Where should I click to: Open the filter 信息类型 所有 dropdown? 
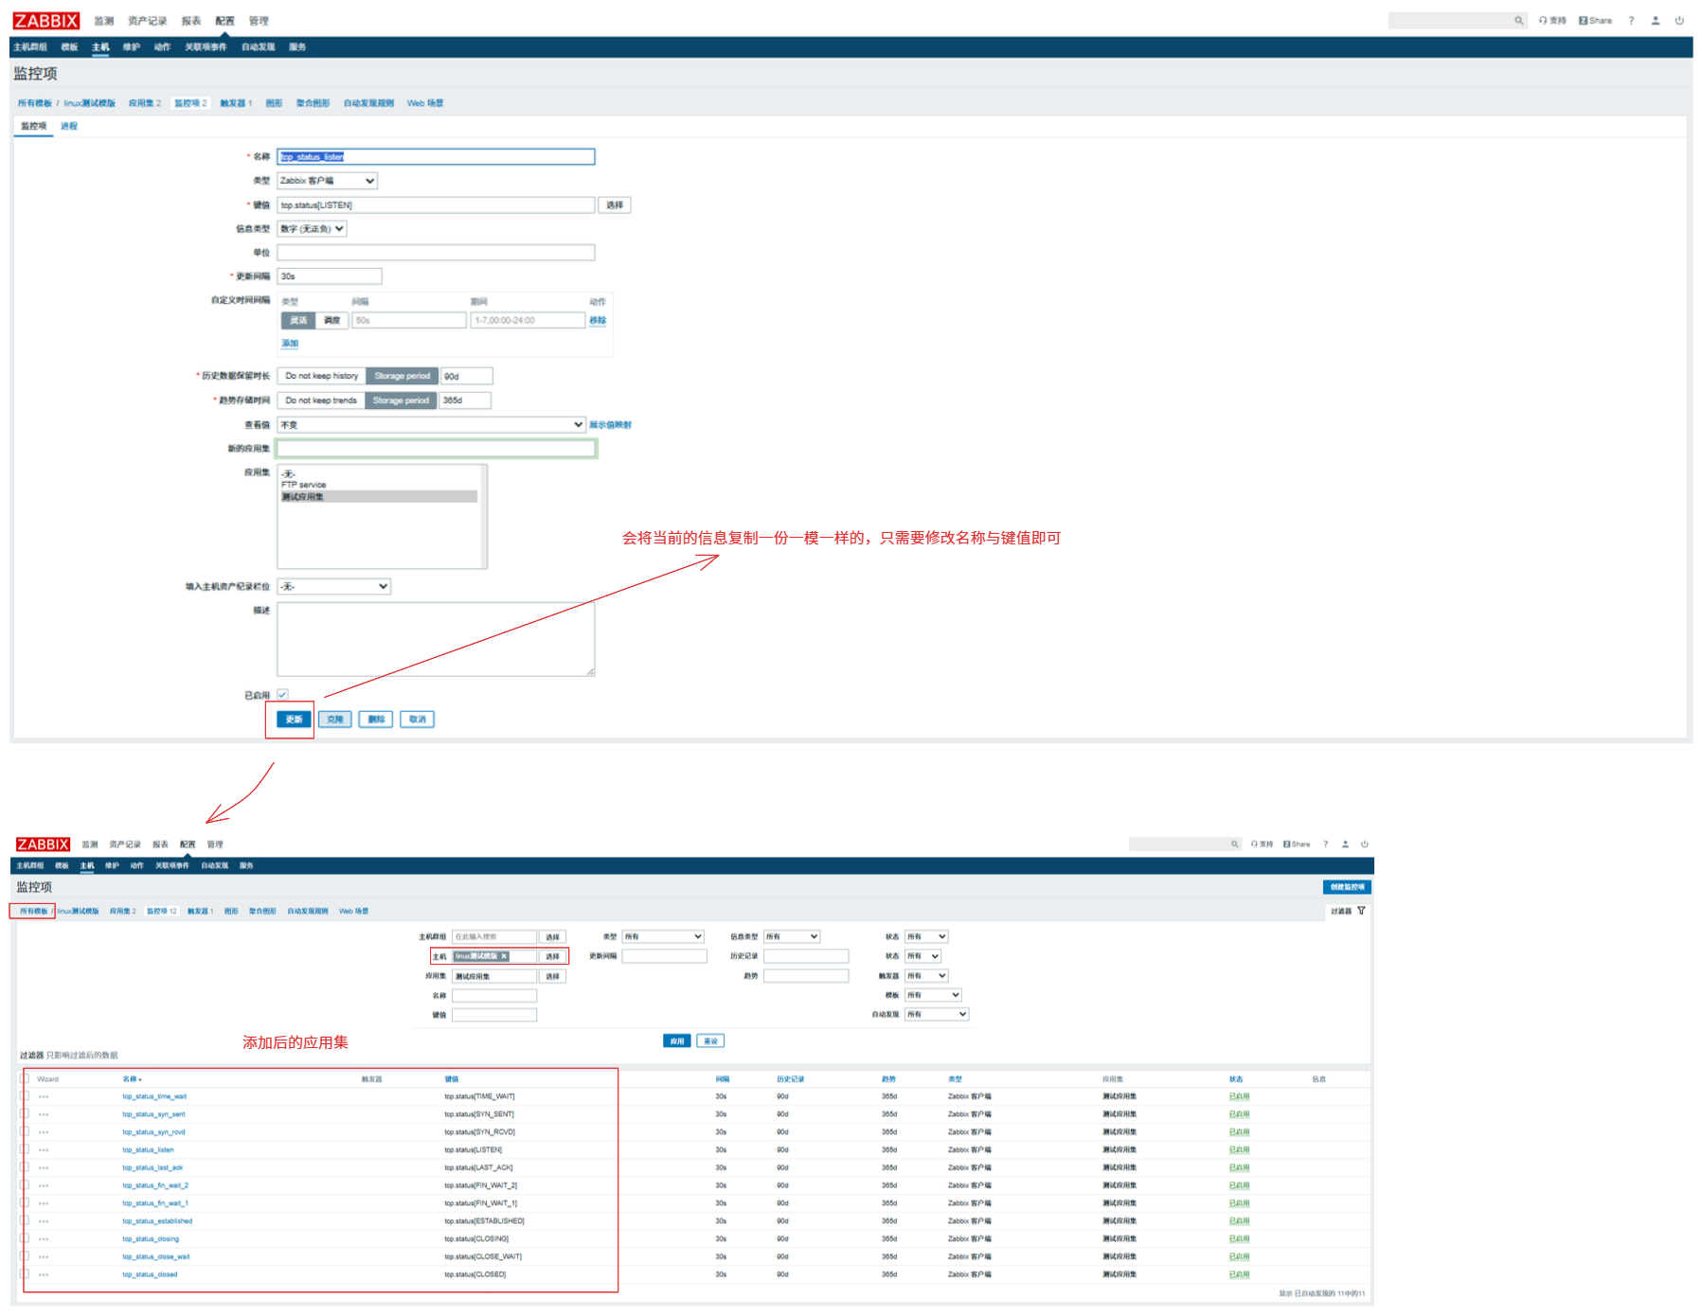791,936
